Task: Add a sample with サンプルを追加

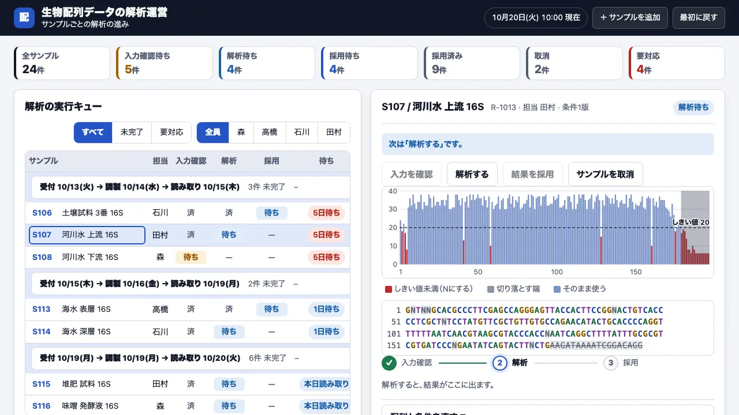Action: point(630,18)
